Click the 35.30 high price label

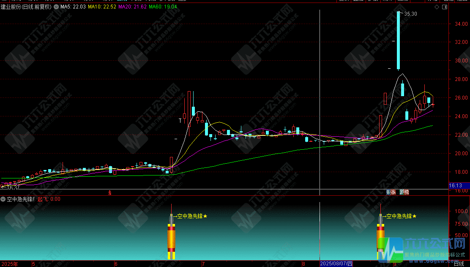[x=410, y=14]
